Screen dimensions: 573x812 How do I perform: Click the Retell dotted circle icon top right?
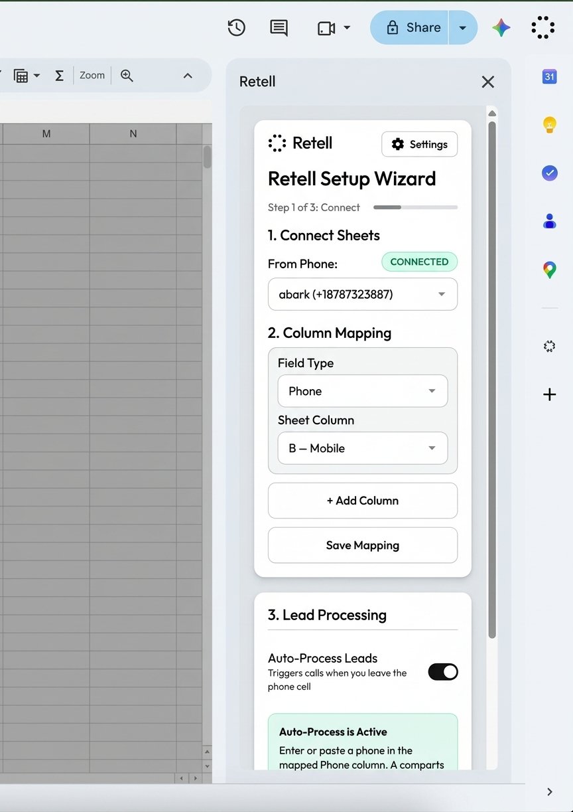pos(542,27)
